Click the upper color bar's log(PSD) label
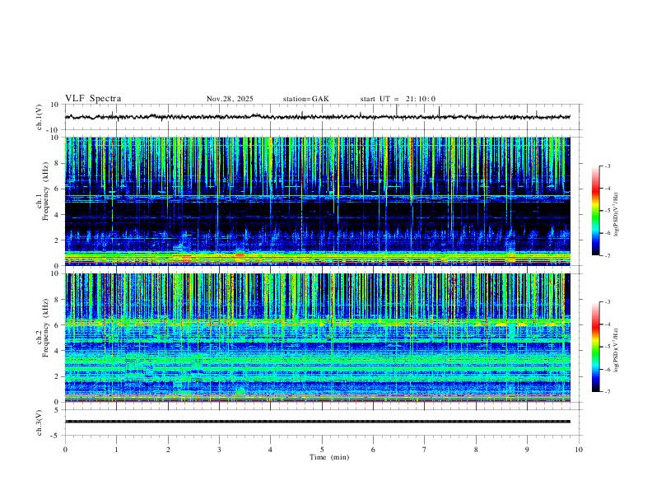Viewport: 652px width, 504px height. 617,215
